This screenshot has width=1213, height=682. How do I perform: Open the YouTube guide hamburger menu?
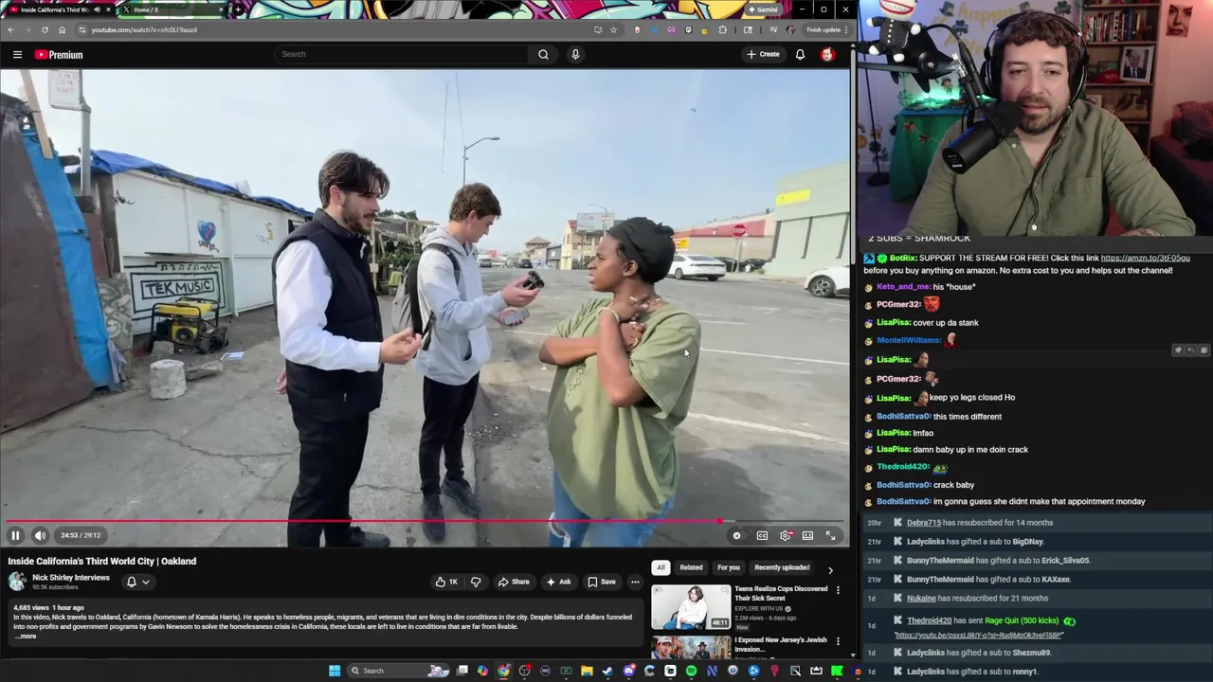click(17, 54)
